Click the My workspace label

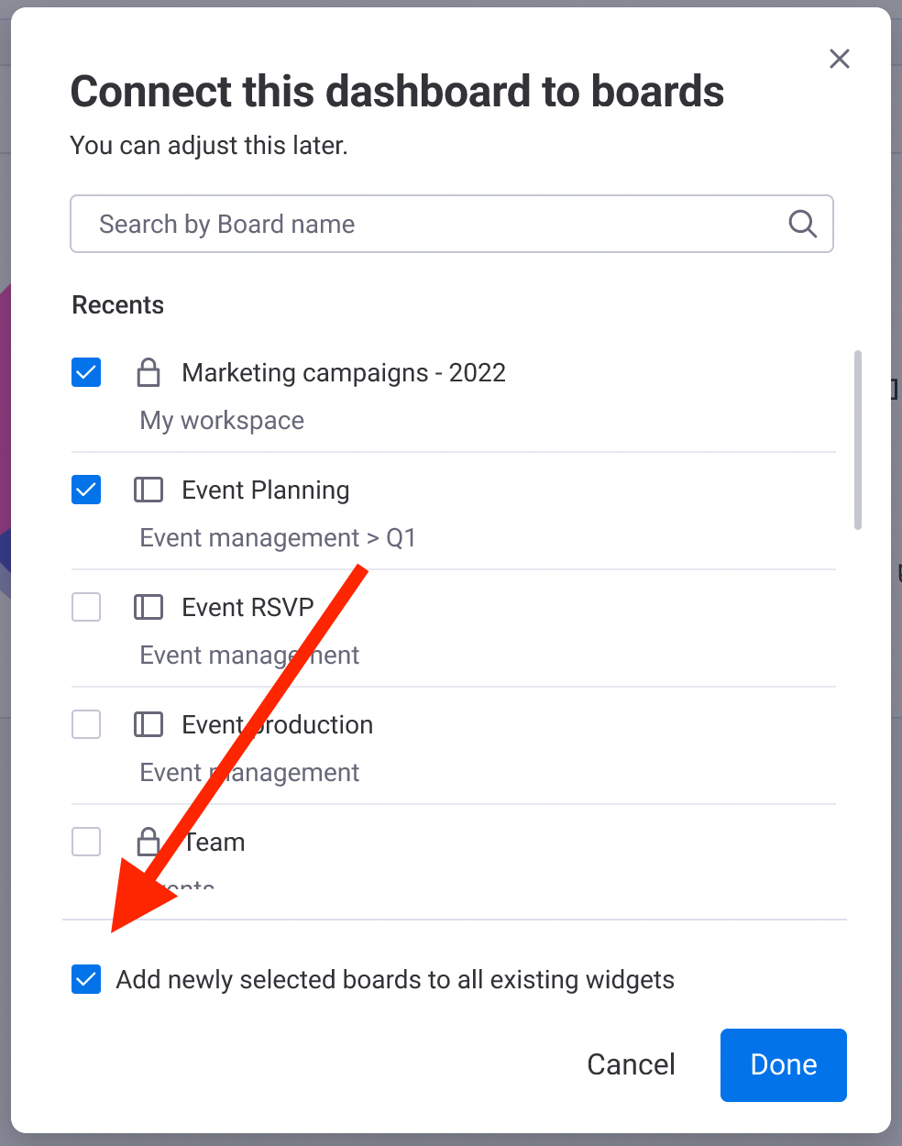coord(222,421)
